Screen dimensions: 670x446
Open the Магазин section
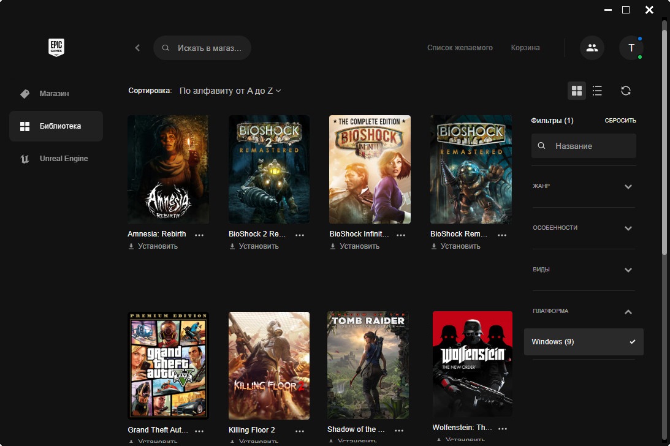56,94
